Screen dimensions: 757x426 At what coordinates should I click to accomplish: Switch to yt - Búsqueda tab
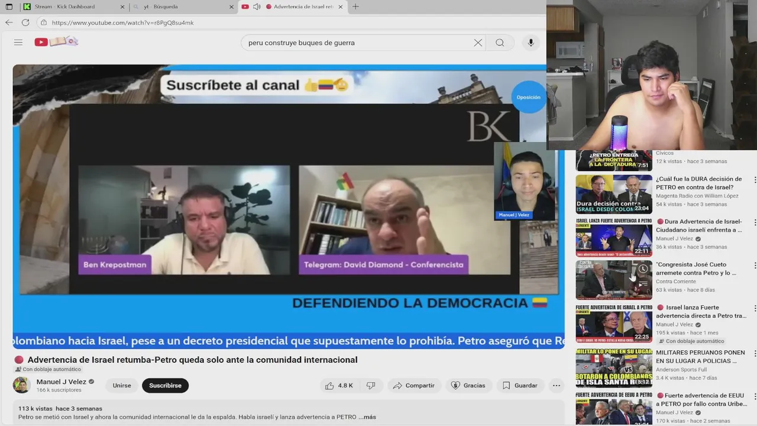coord(183,7)
